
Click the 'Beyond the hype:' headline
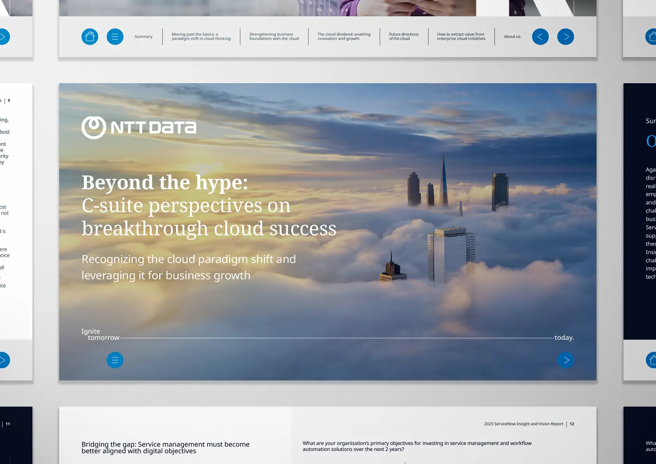coord(164,182)
